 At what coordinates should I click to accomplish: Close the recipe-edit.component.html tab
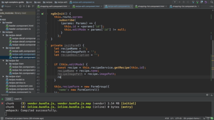pyautogui.click(x=101, y=6)
